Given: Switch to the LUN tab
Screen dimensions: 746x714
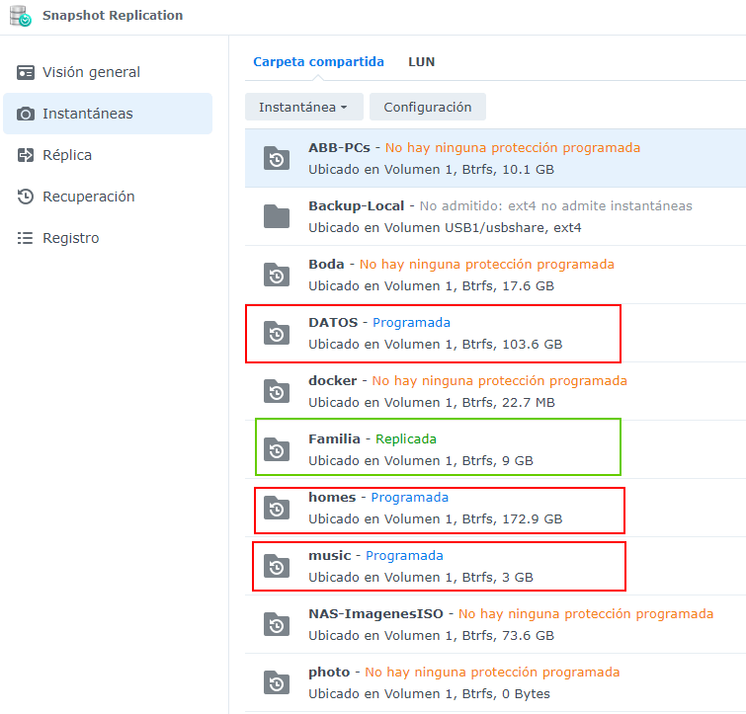Looking at the screenshot, I should [421, 61].
